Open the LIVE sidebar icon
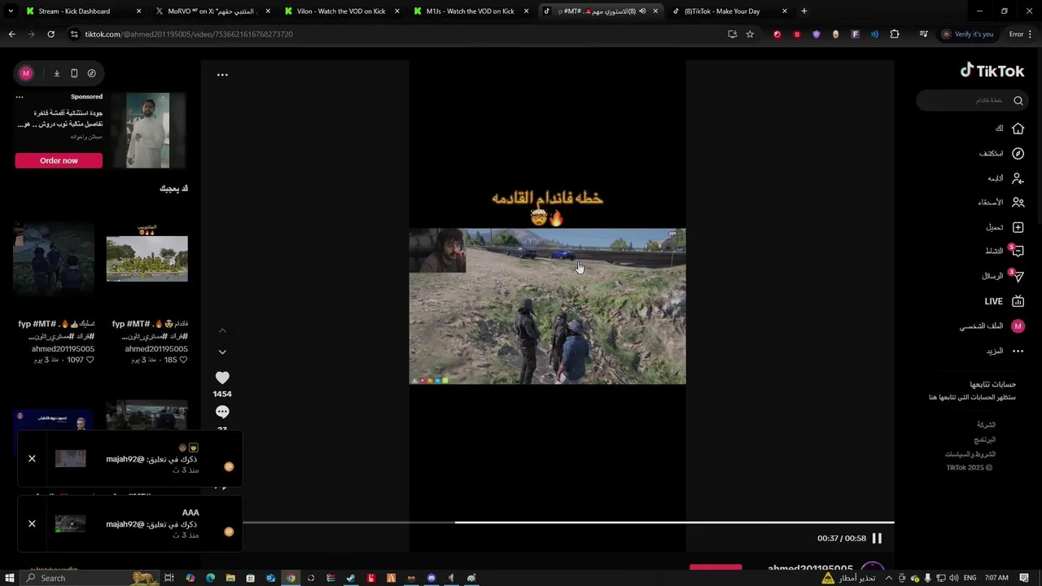The height and width of the screenshot is (586, 1042). [1018, 301]
